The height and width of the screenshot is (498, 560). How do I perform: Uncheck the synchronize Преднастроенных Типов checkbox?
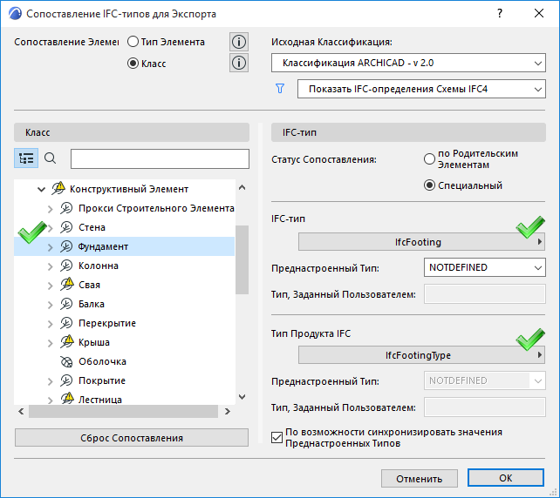point(278,438)
